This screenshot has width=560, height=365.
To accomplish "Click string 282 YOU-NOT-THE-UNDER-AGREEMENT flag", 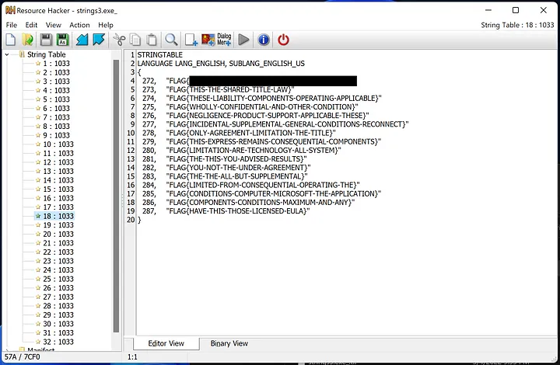I will 238,168.
